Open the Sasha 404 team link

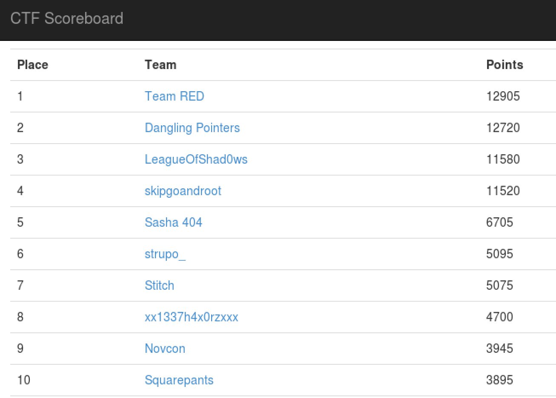pyautogui.click(x=173, y=222)
